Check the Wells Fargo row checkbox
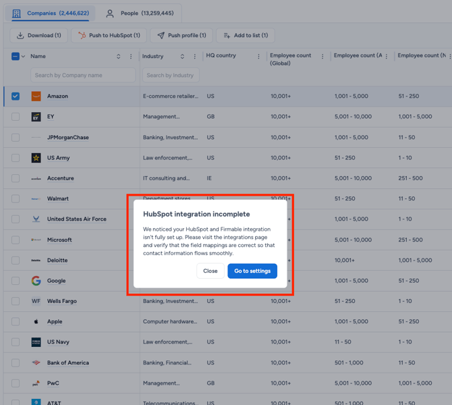The height and width of the screenshot is (405, 452). coord(16,301)
